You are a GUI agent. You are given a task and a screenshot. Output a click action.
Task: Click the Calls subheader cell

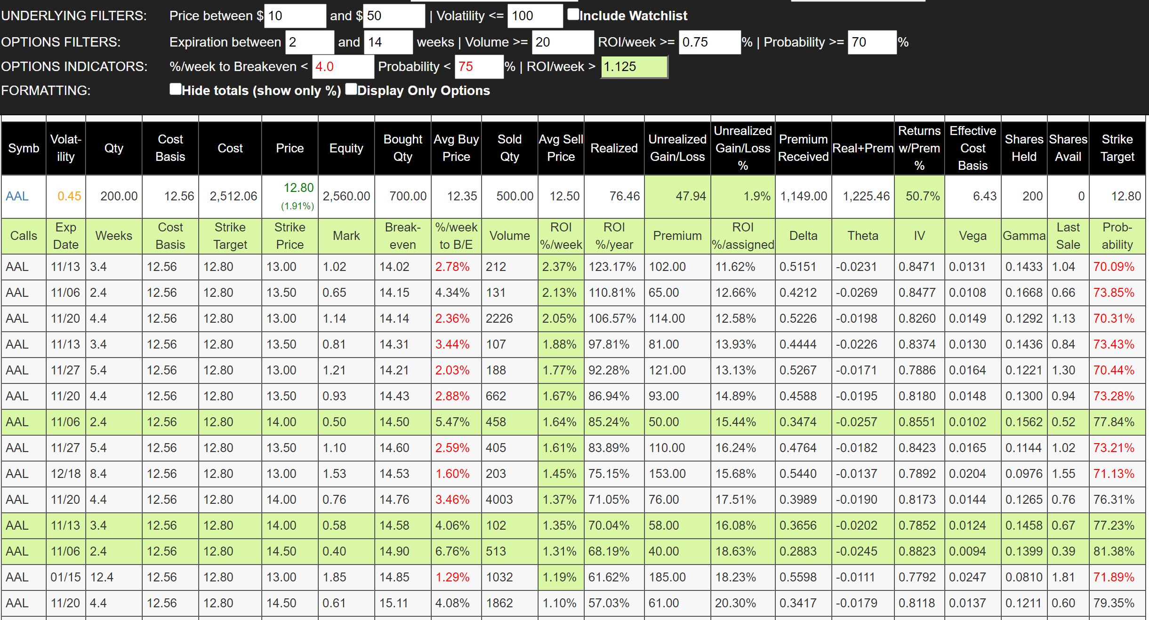point(24,236)
